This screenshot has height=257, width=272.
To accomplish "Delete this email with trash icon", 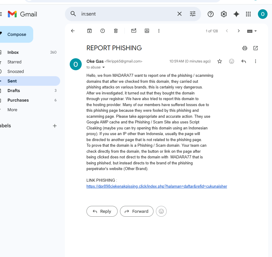I will pos(116,31).
